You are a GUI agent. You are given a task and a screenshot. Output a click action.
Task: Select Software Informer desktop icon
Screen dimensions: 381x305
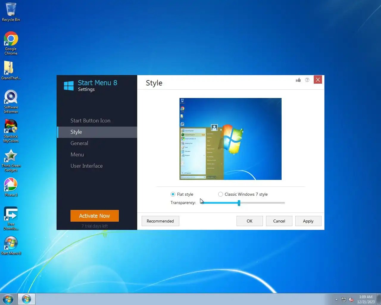11,102
